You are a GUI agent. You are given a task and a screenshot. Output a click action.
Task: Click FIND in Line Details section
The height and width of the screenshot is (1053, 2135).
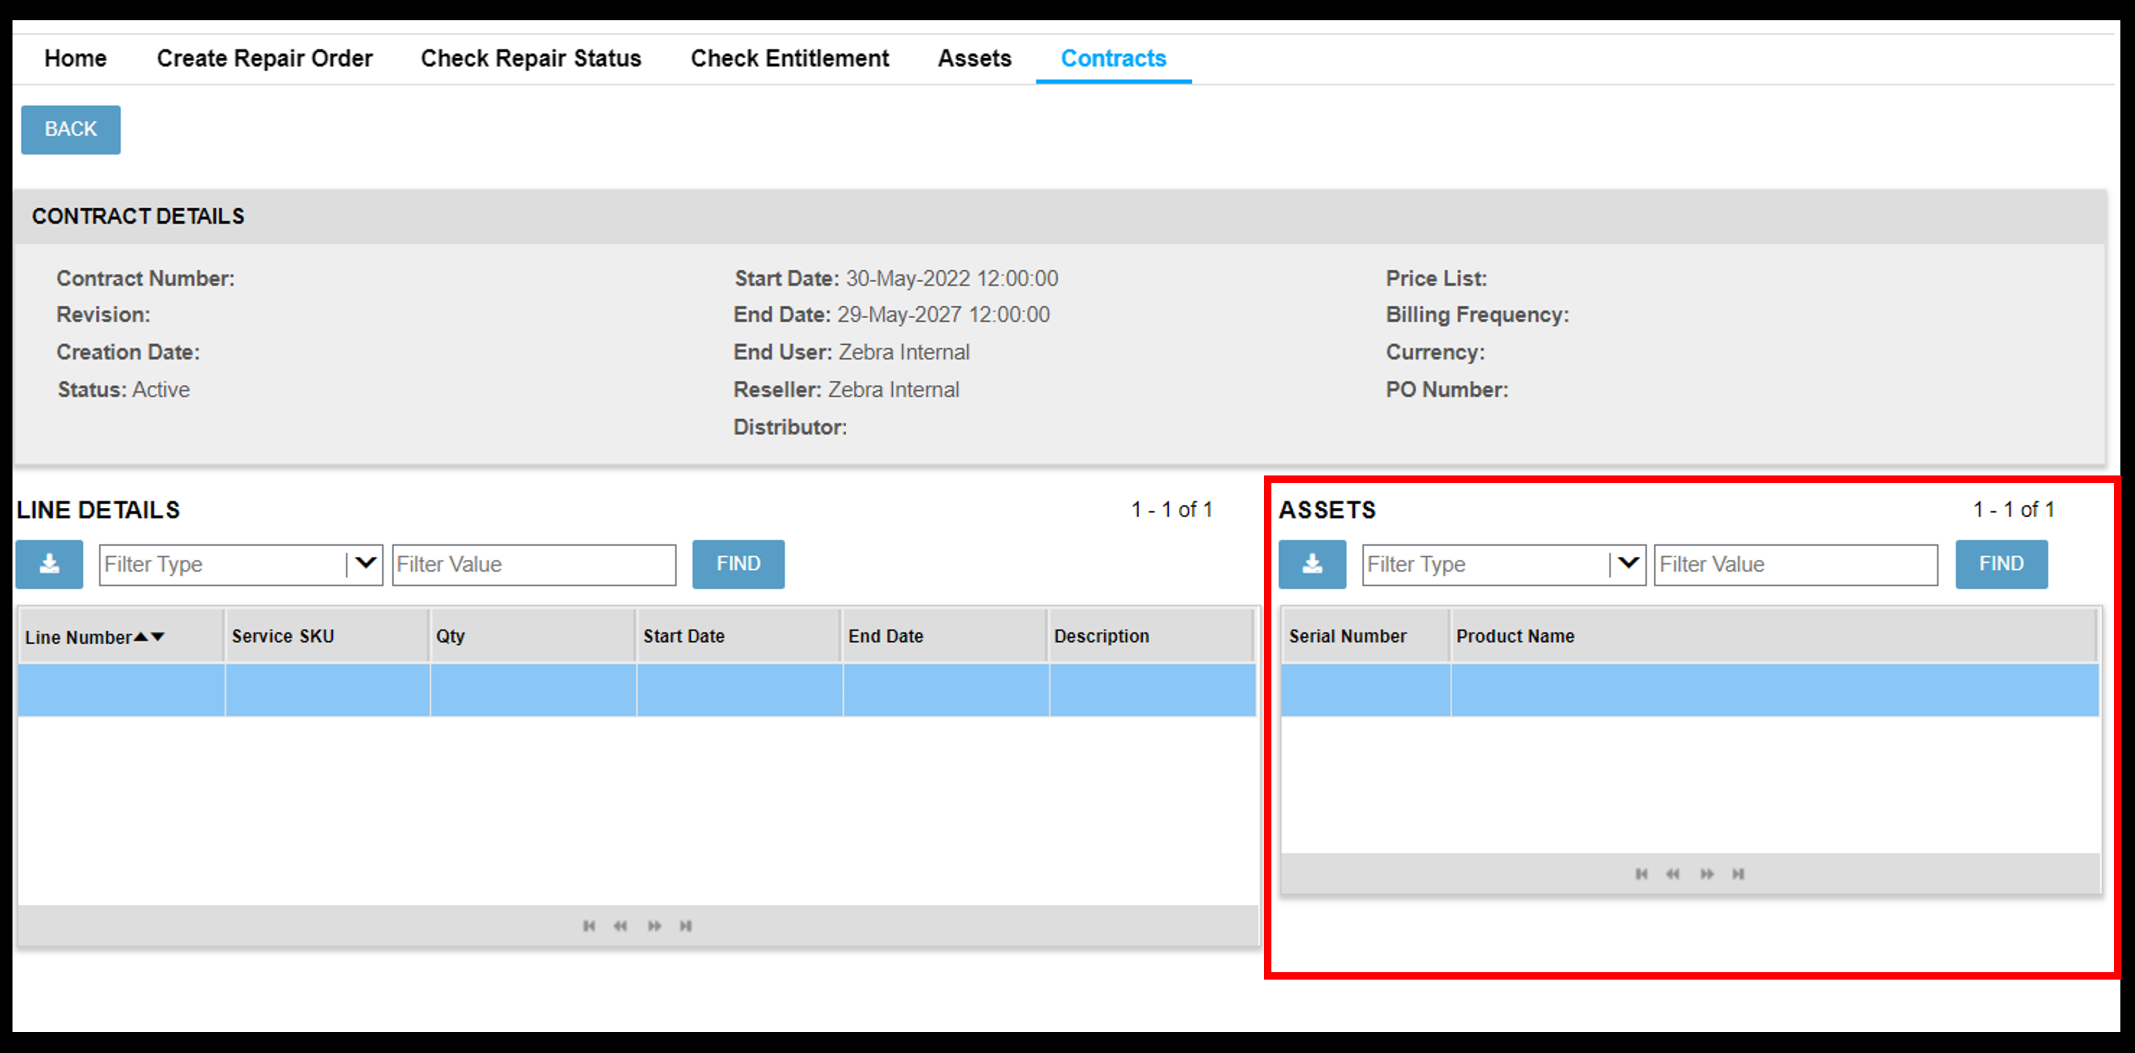click(738, 564)
